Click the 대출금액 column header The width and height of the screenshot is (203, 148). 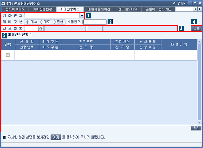(x=179, y=44)
